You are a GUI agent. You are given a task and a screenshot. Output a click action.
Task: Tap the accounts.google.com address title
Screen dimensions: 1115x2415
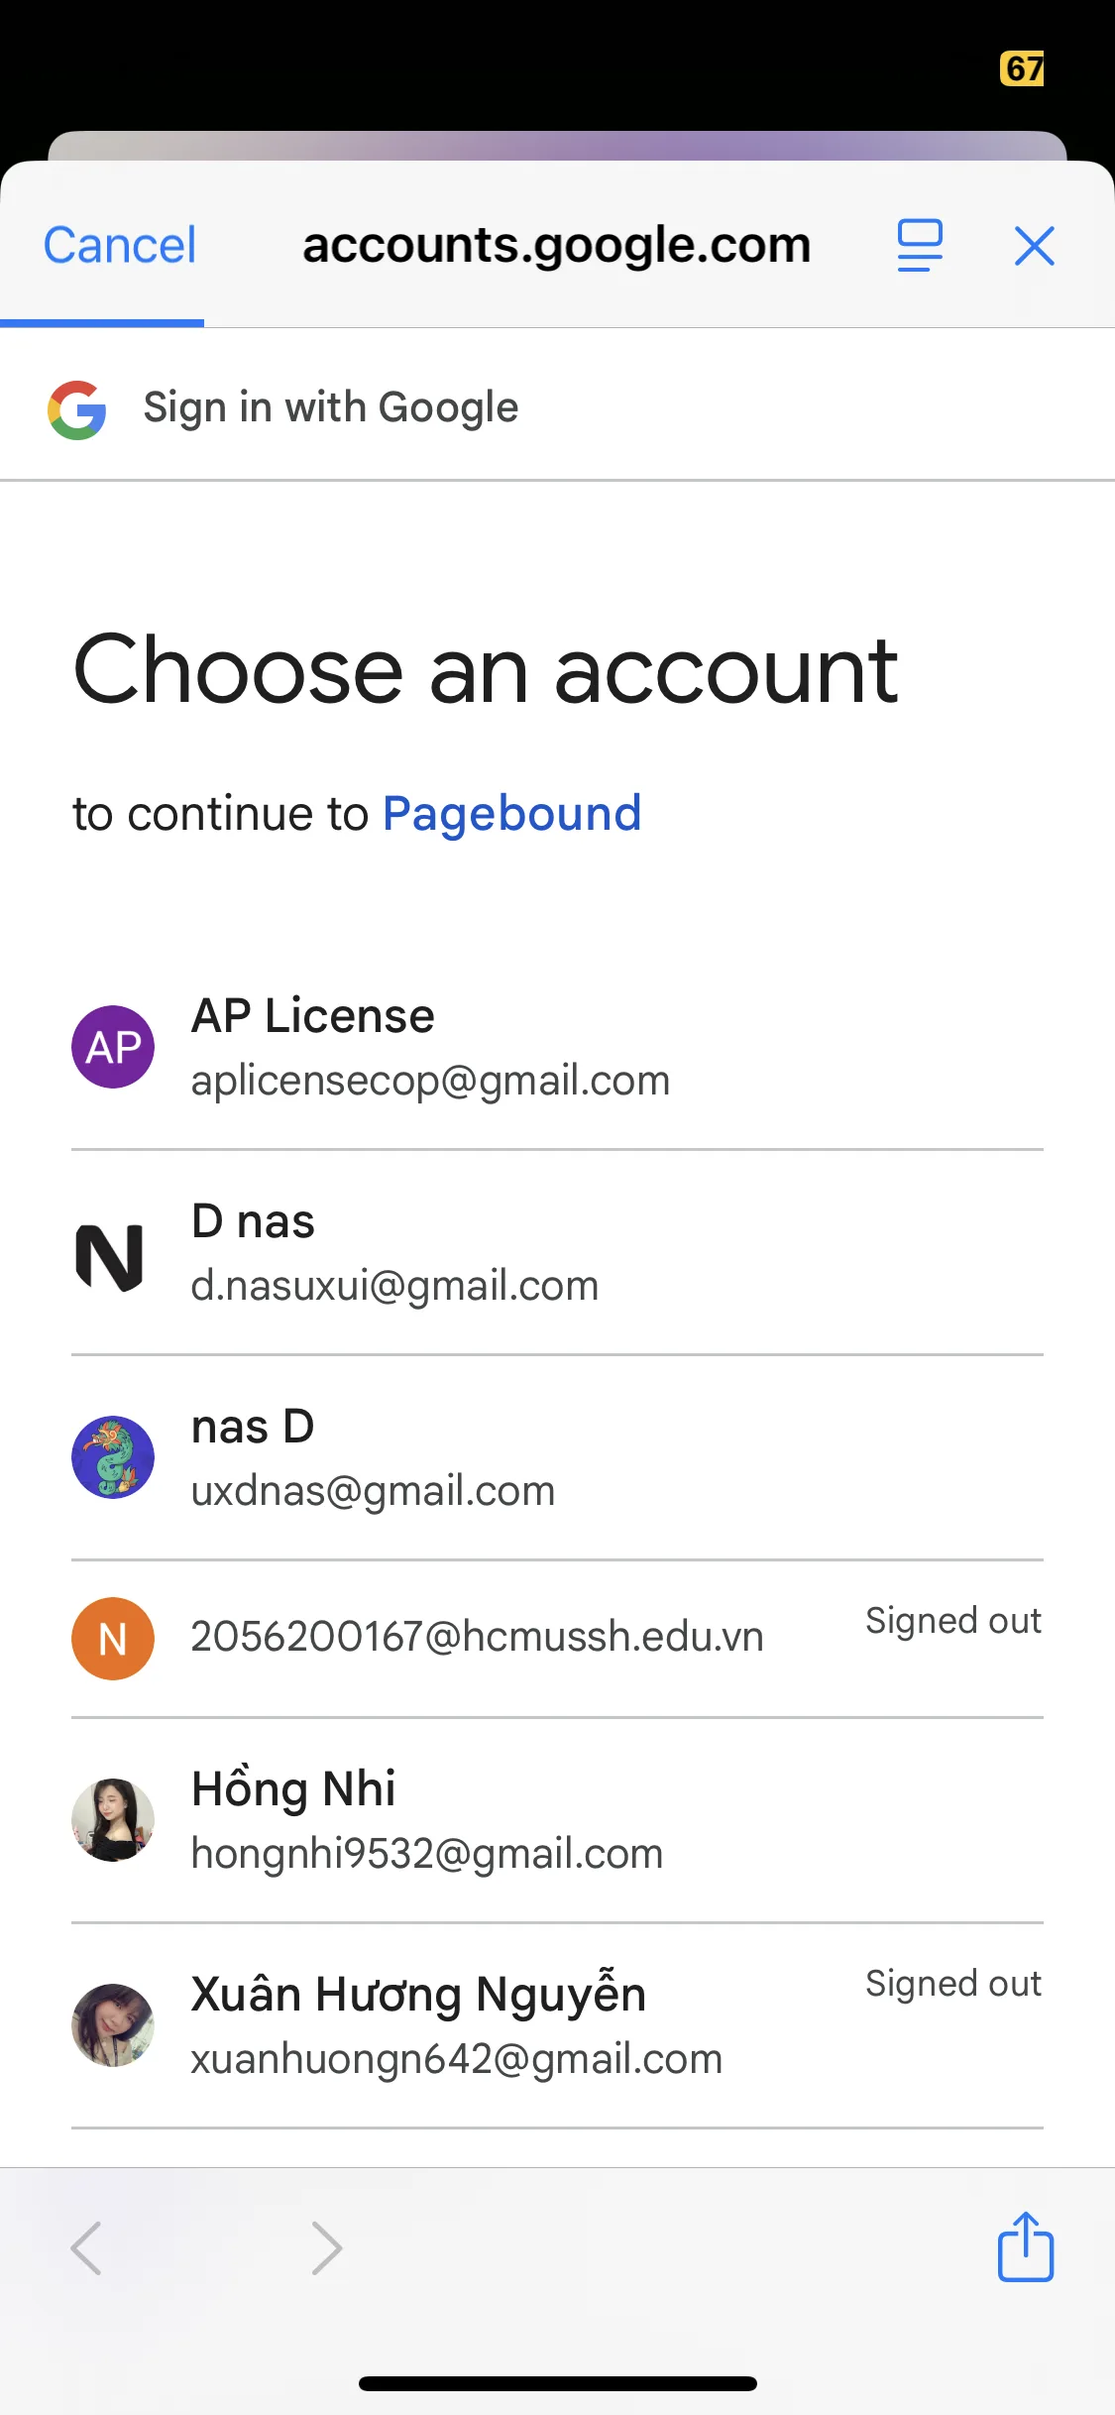pos(556,246)
